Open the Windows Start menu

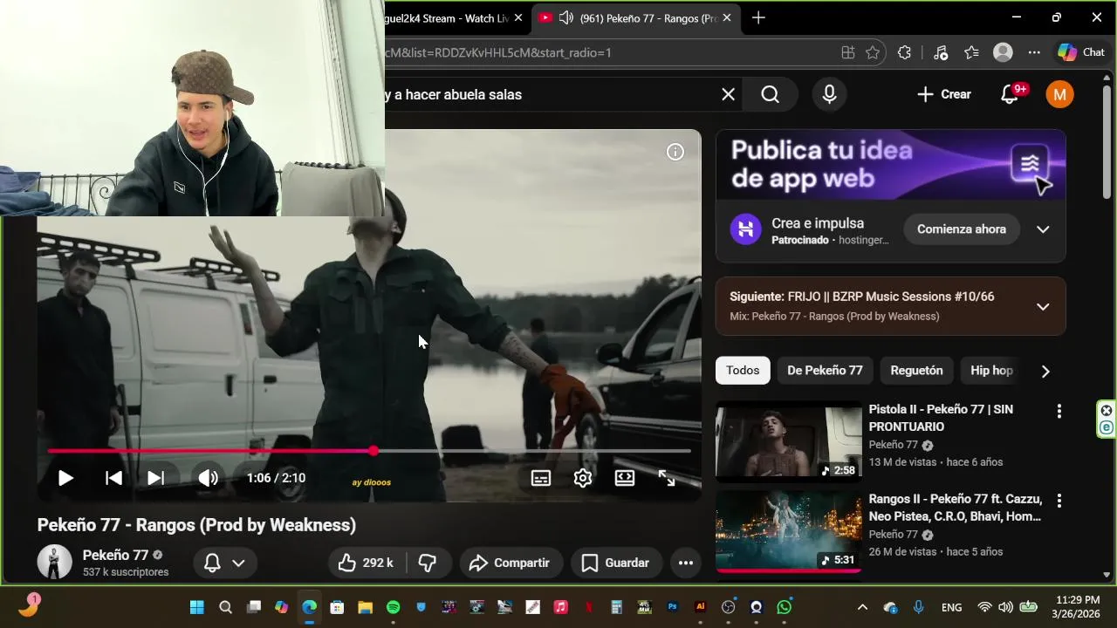197,607
